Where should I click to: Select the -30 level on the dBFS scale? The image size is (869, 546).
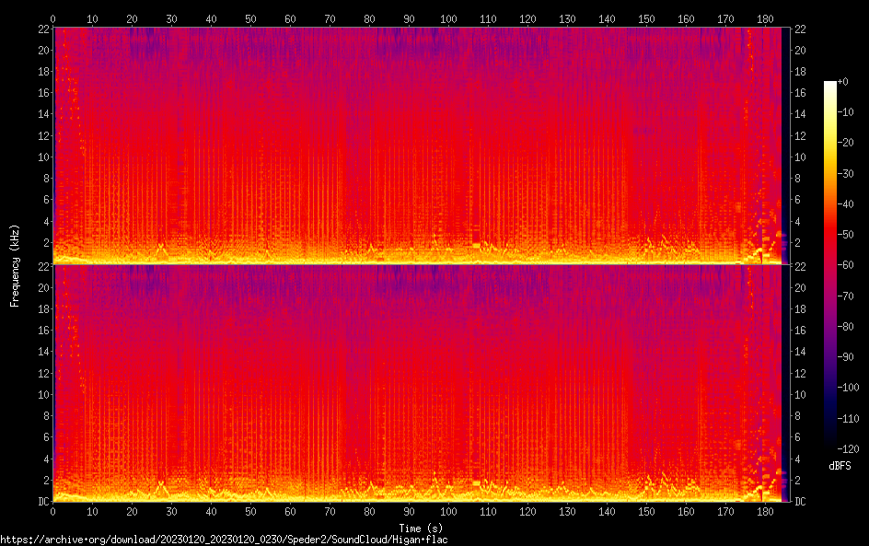click(844, 173)
